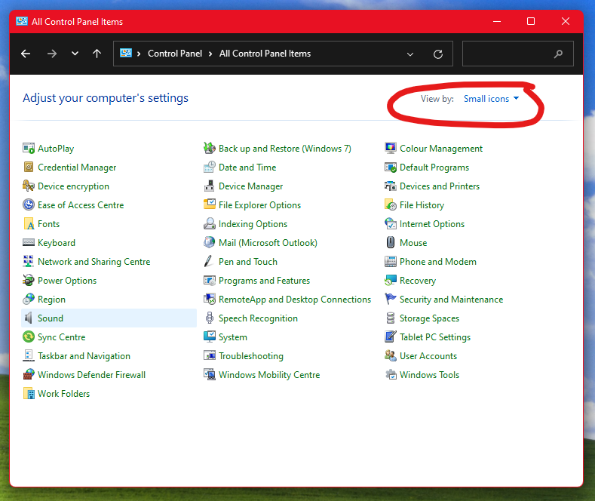Viewport: 595px width, 501px height.
Task: Go up one level arrow
Action: [x=97, y=54]
